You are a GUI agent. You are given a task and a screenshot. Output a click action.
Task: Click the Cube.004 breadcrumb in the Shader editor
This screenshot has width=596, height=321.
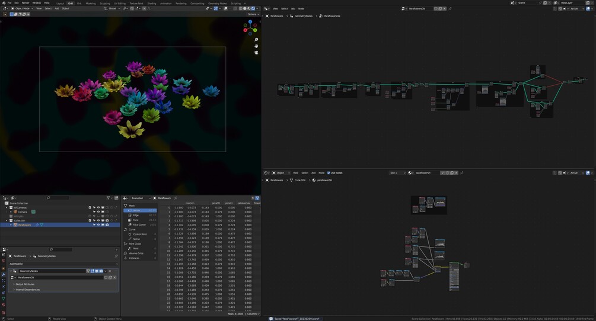[x=300, y=180]
